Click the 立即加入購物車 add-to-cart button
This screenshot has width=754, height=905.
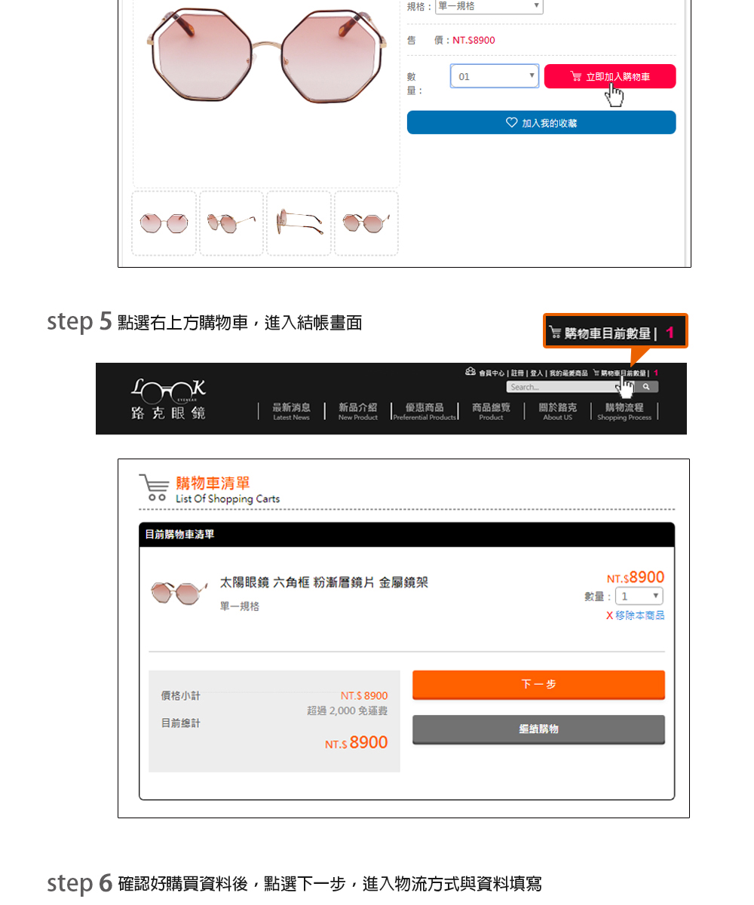610,76
